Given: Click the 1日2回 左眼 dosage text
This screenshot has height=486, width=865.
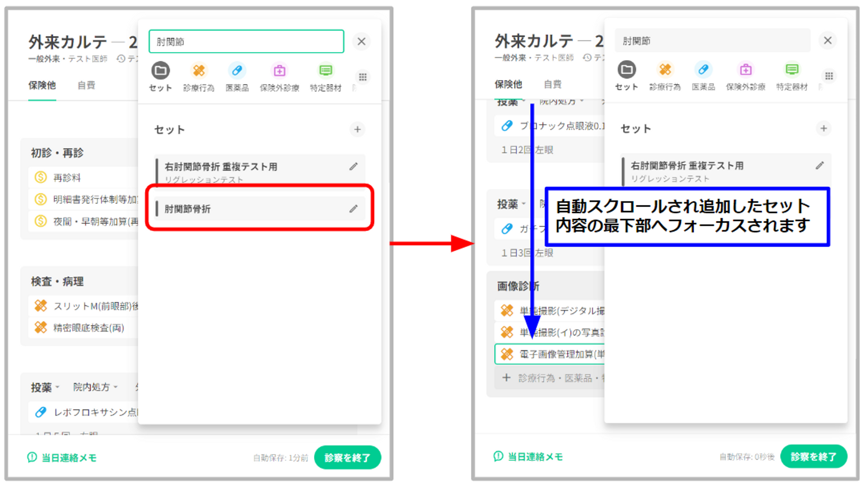Looking at the screenshot, I should [527, 150].
